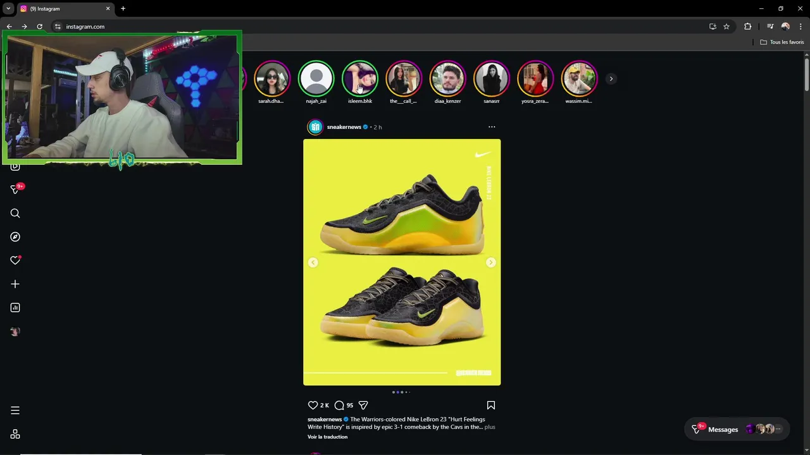Open comments on the sneakernews post

339,405
